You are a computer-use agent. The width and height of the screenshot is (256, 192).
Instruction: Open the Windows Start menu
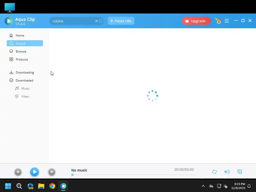tap(8, 186)
